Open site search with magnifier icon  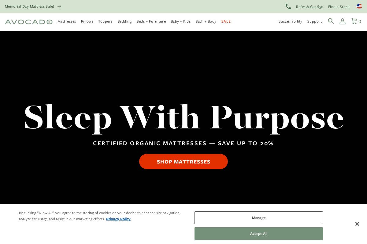click(x=331, y=21)
